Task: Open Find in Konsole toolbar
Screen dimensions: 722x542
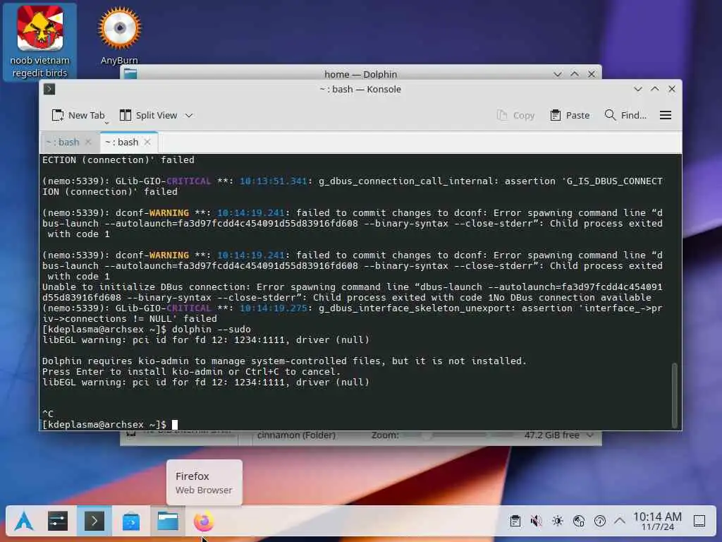Action: click(625, 115)
